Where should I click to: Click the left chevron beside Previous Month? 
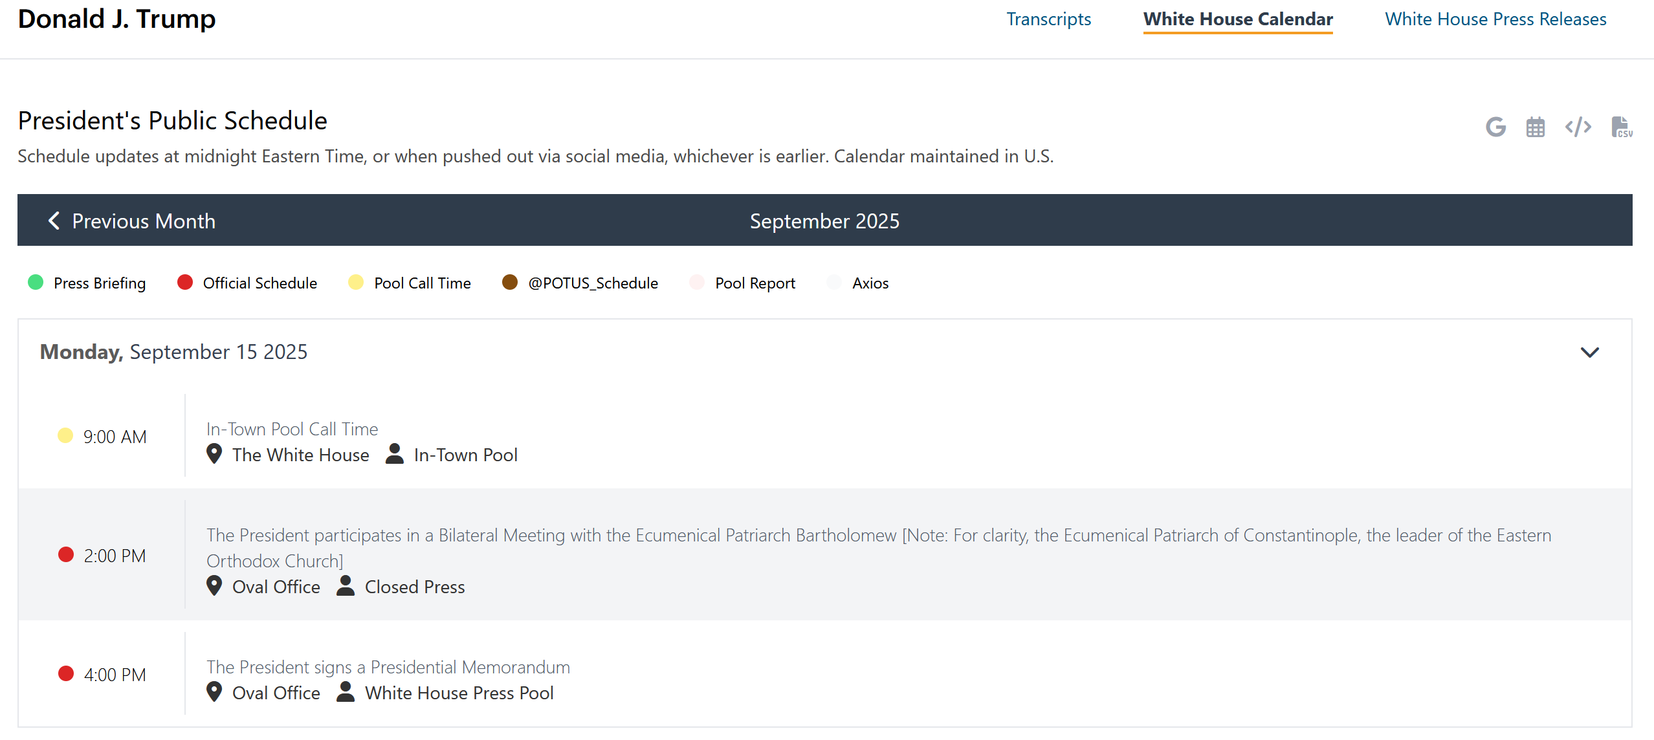point(54,221)
